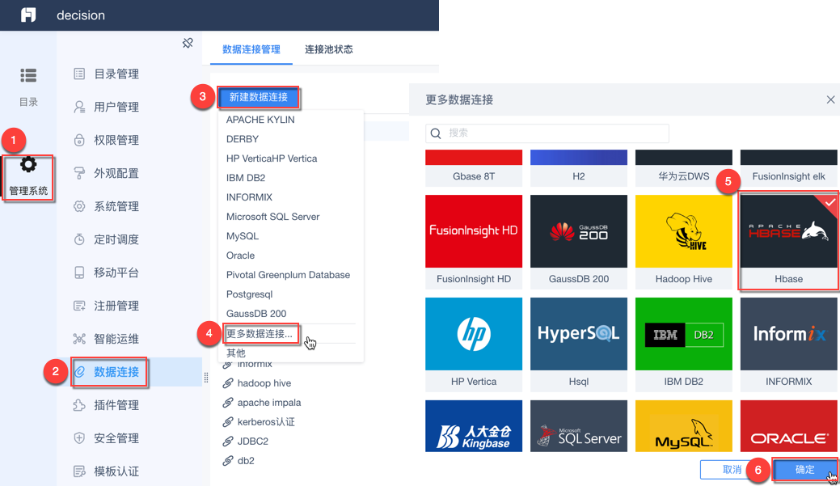
Task: Select 人大金仓 Kingbase tile
Action: tap(474, 426)
